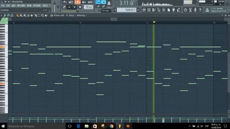Open the TOOLS menu
This screenshot has width=230, height=129.
point(45,6)
